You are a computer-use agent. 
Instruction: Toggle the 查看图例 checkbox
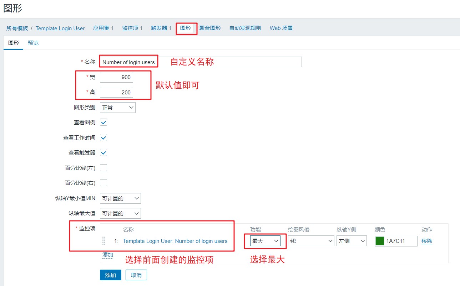coord(103,123)
